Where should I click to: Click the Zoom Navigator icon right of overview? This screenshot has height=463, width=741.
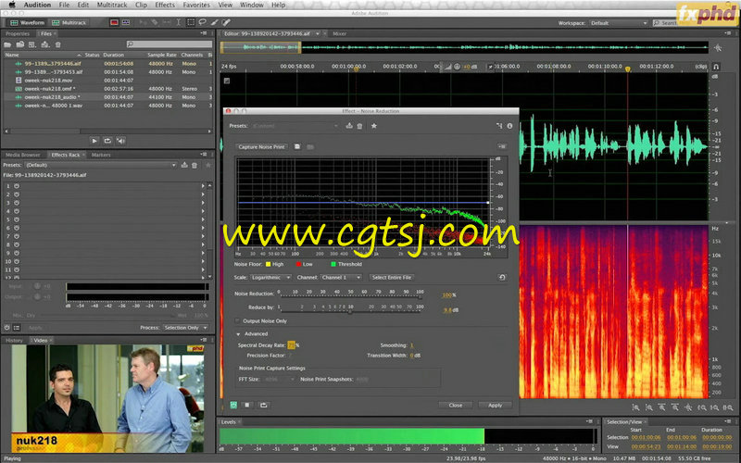tap(718, 48)
